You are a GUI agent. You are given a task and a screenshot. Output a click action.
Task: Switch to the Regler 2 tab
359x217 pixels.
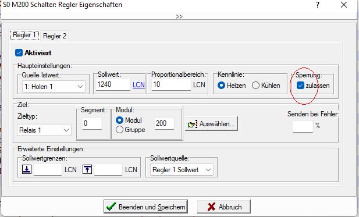pos(55,36)
